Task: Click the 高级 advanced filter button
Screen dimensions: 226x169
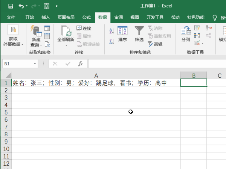Action: pos(155,44)
